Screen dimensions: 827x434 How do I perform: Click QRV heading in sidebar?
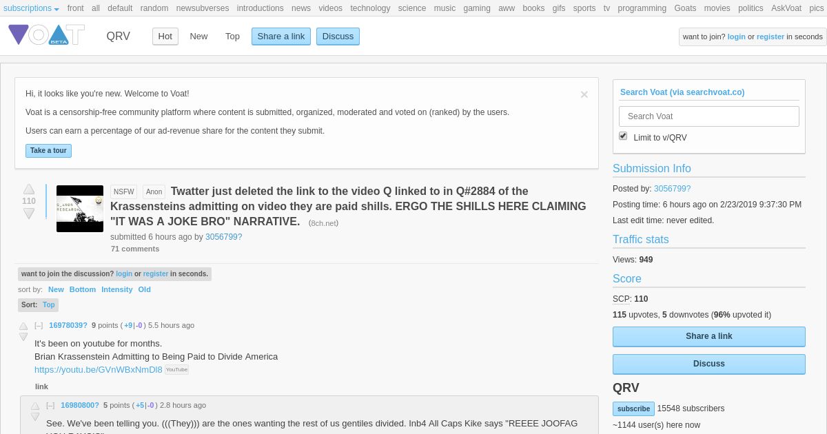[626, 388]
